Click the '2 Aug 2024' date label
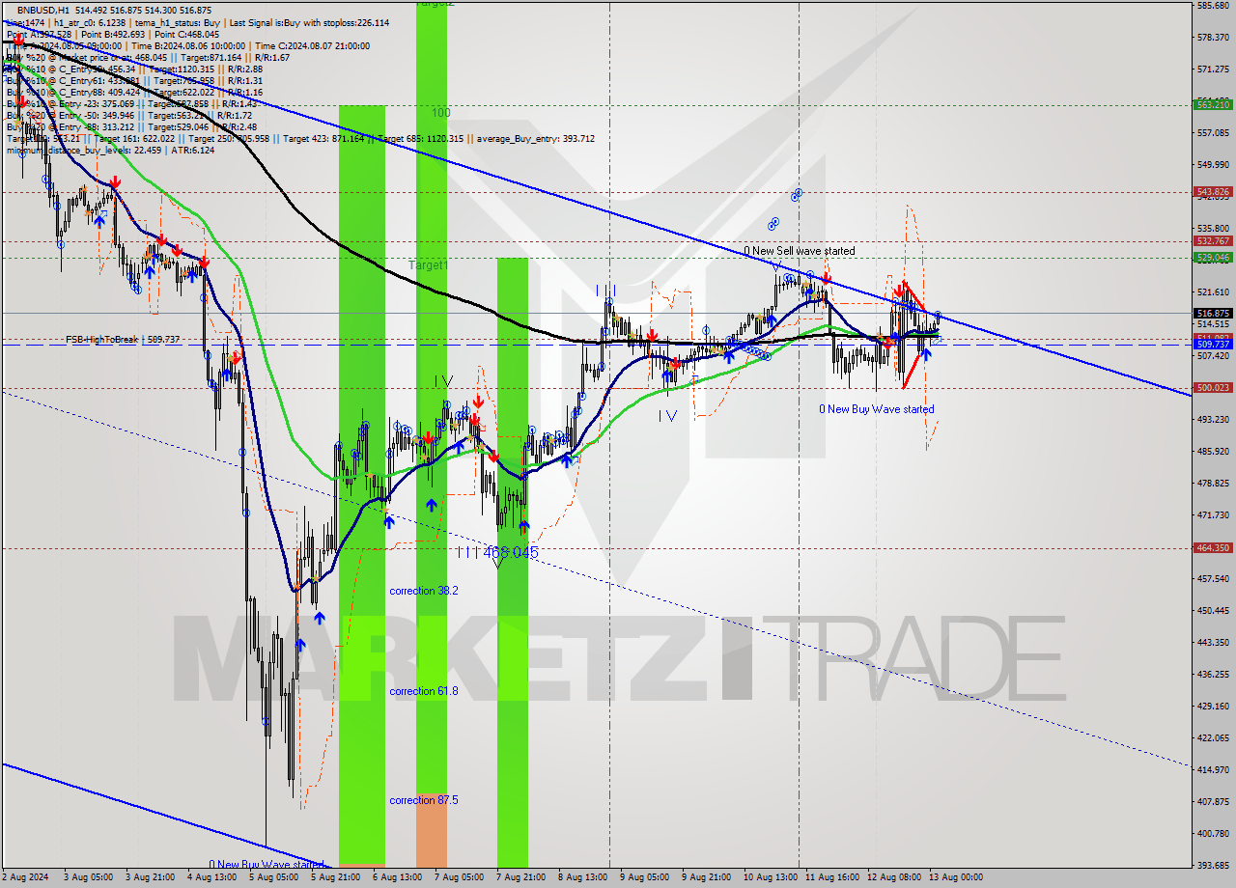The height and width of the screenshot is (888, 1236). (26, 877)
